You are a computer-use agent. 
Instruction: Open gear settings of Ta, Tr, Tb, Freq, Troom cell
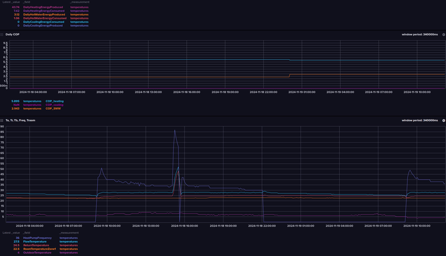(x=443, y=121)
